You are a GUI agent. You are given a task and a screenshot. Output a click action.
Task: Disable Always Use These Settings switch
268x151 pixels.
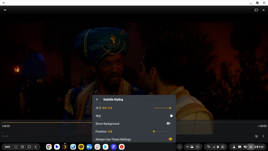click(170, 139)
